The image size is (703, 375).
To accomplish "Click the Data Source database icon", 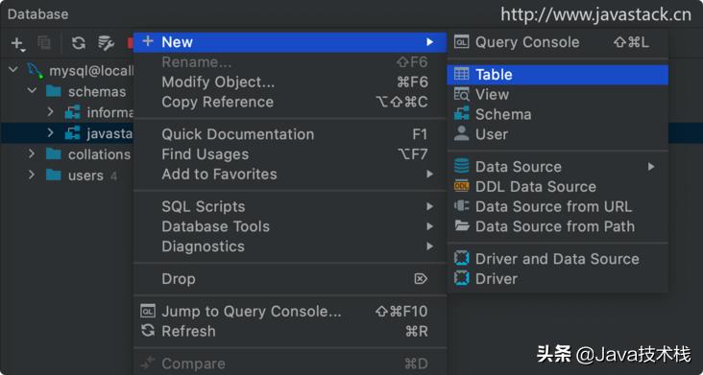I will (x=461, y=167).
